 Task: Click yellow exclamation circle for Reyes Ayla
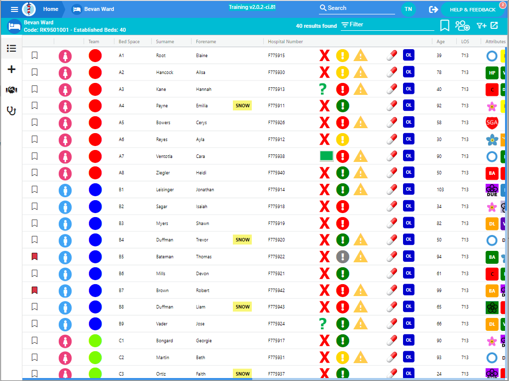point(342,139)
